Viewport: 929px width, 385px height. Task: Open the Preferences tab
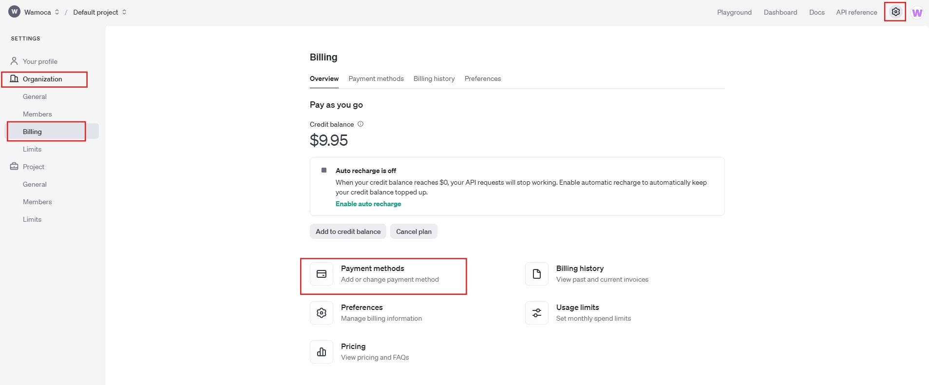pos(482,78)
